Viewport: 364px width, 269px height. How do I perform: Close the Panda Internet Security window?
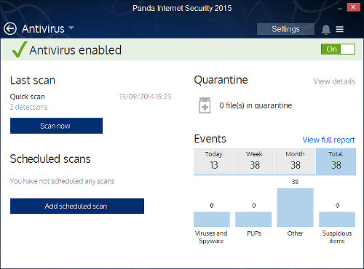coord(353,7)
